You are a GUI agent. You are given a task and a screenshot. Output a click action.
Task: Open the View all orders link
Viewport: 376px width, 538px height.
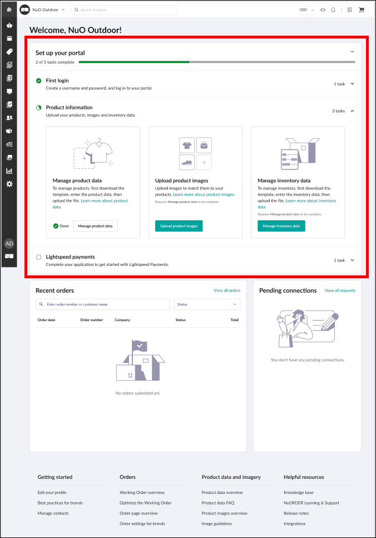point(227,290)
